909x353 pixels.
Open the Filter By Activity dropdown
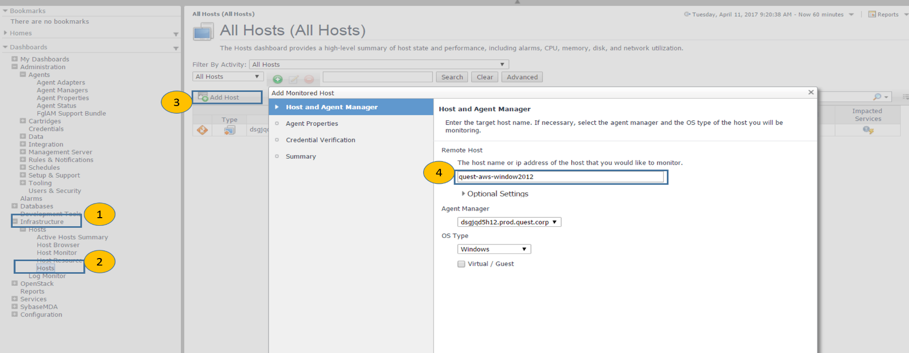(x=378, y=65)
